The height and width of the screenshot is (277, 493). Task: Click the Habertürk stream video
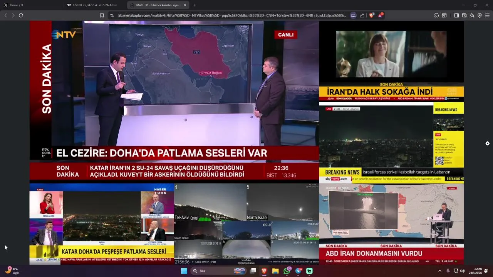pos(102,224)
